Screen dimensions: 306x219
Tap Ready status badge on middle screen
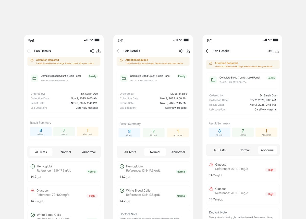click(x=182, y=76)
